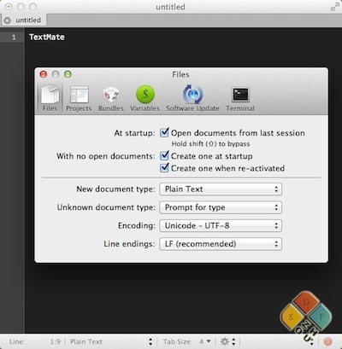
Task: Open the Line endings dropdown
Action: pyautogui.click(x=221, y=244)
